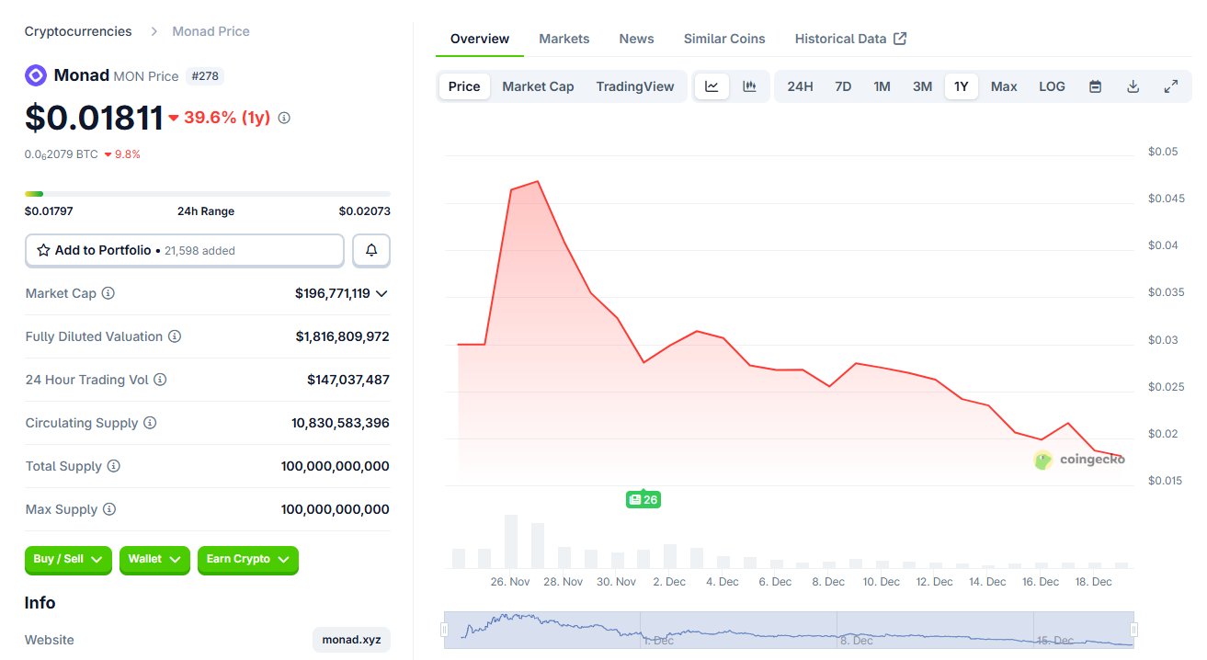Select the 7D time range
This screenshot has width=1207, height=660.
point(842,86)
